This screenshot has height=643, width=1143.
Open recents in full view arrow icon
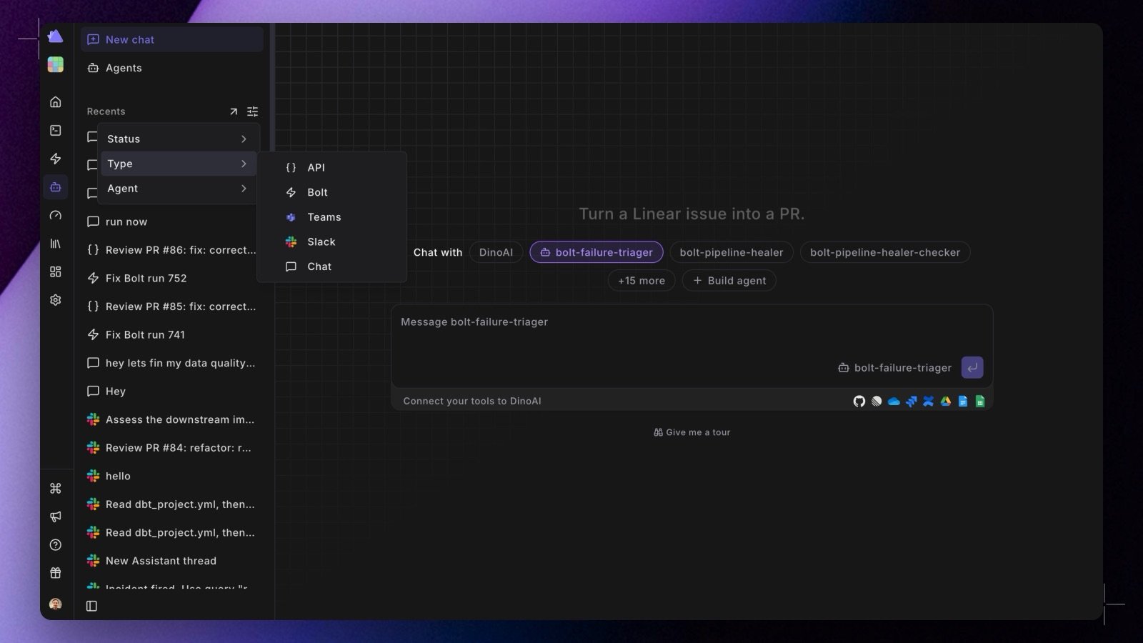233,111
